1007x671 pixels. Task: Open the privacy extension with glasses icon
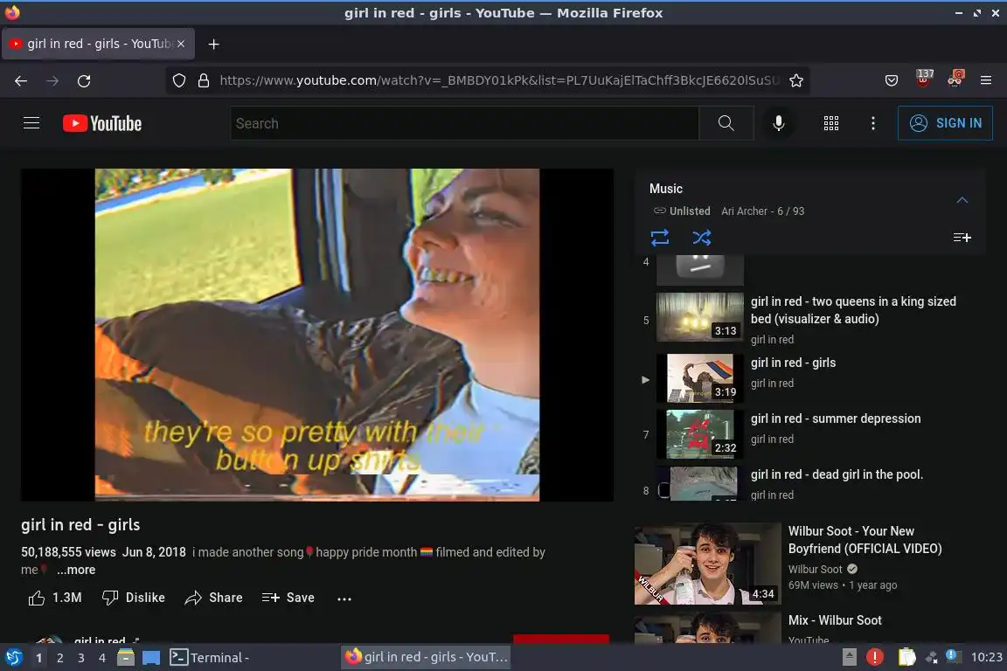pos(955,79)
